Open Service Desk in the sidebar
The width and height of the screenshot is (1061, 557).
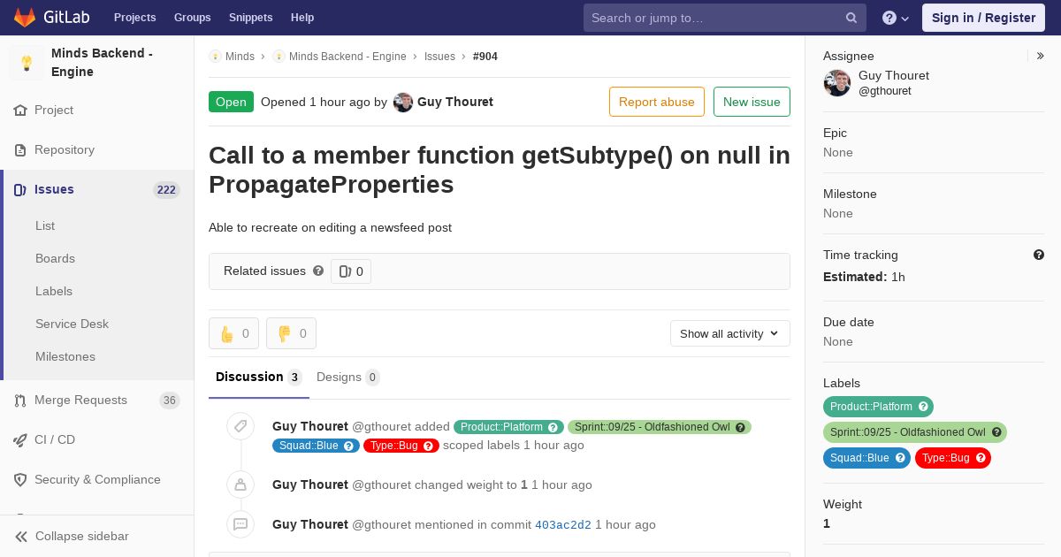(72, 324)
